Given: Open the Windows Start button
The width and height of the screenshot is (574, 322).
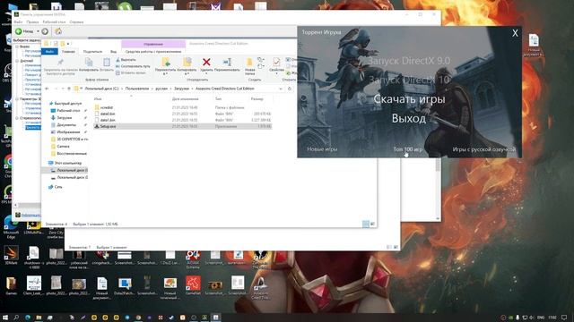Looking at the screenshot, I should click(x=5, y=318).
